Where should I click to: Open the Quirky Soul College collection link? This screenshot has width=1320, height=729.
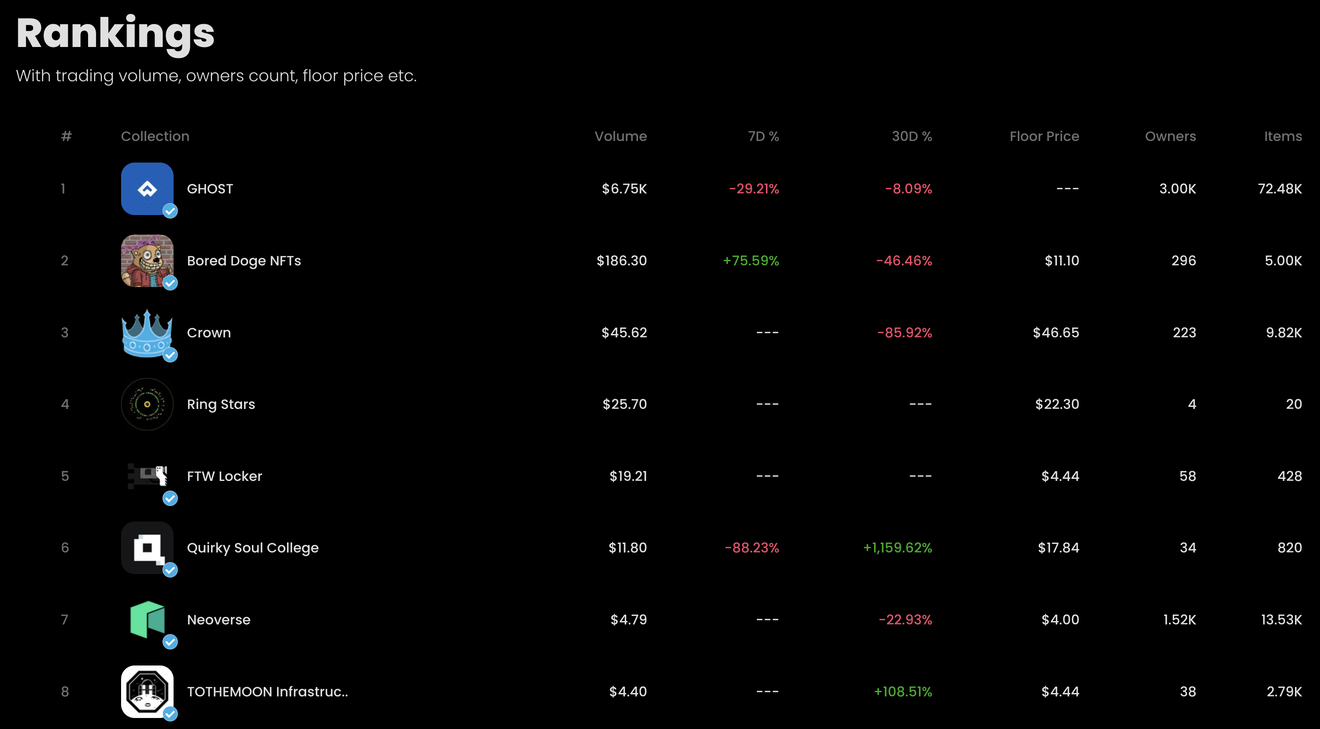click(x=253, y=548)
